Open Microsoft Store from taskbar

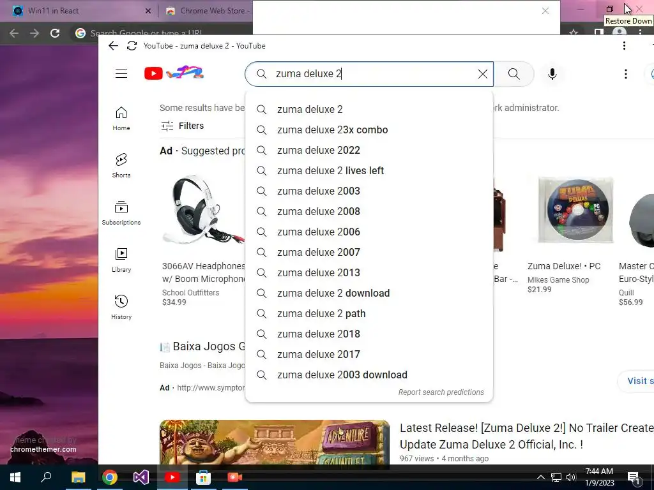(203, 477)
